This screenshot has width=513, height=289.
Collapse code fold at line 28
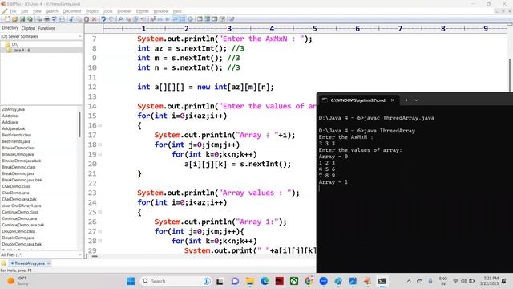pyautogui.click(x=100, y=241)
